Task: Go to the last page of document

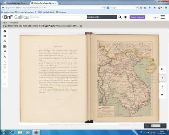Action: click(x=162, y=69)
